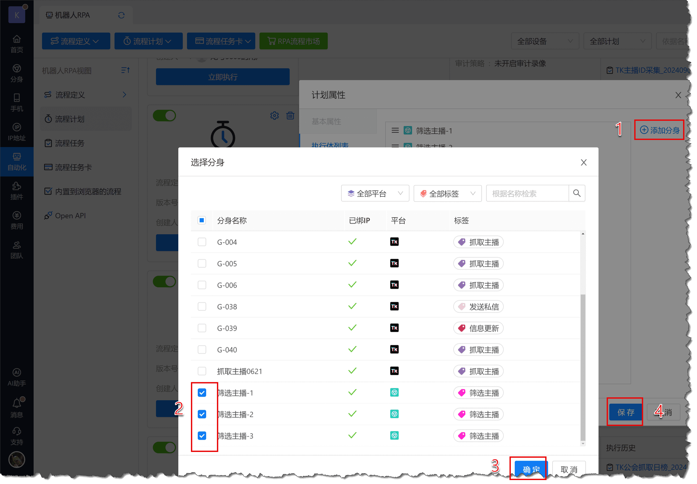
Task: Open the 分身 sidebar section
Action: pyautogui.click(x=17, y=73)
